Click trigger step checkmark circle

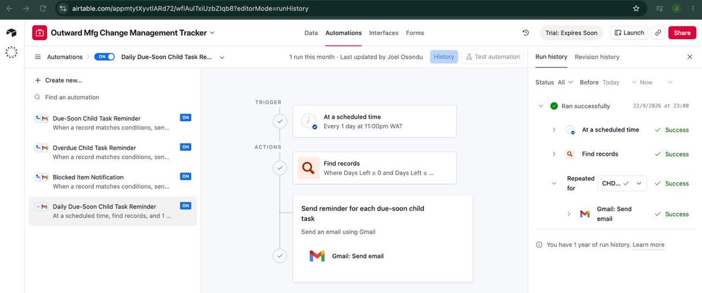point(280,121)
